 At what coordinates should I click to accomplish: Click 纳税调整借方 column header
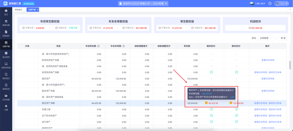pos(141,46)
